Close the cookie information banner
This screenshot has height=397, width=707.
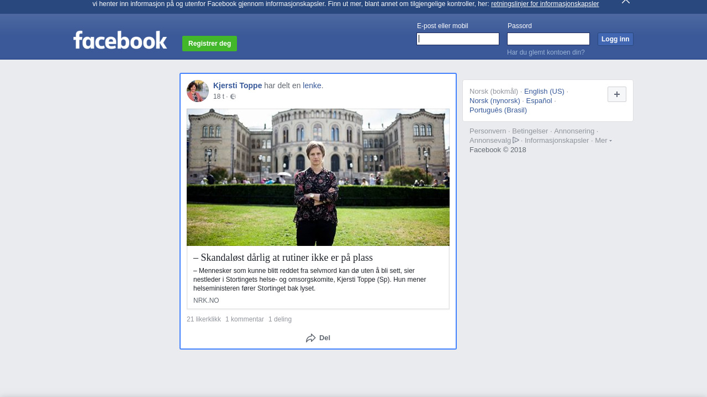pyautogui.click(x=626, y=2)
